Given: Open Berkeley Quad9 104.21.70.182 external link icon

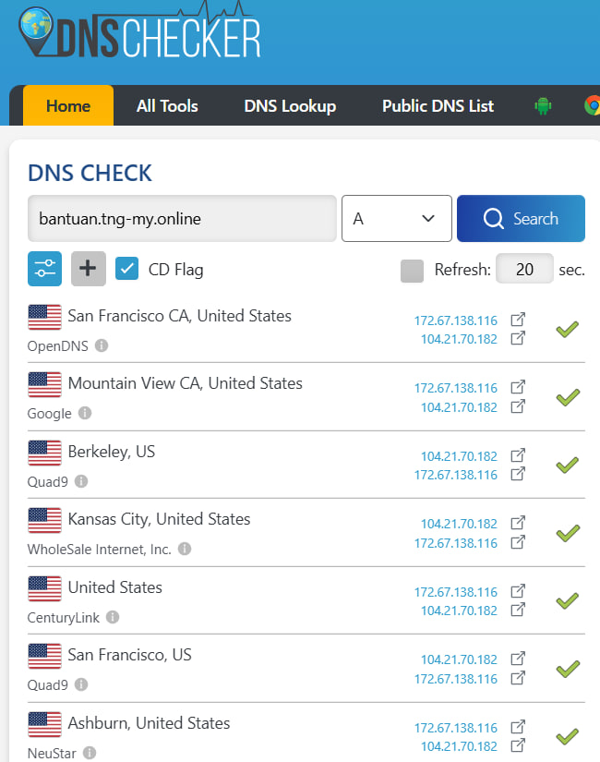Looking at the screenshot, I should coord(518,455).
